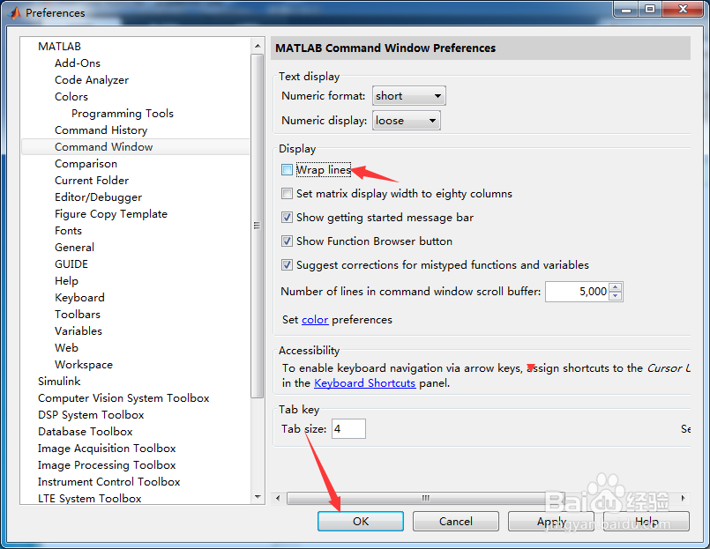Click tree scrollbar up arrow
This screenshot has height=549, width=710.
[x=258, y=46]
